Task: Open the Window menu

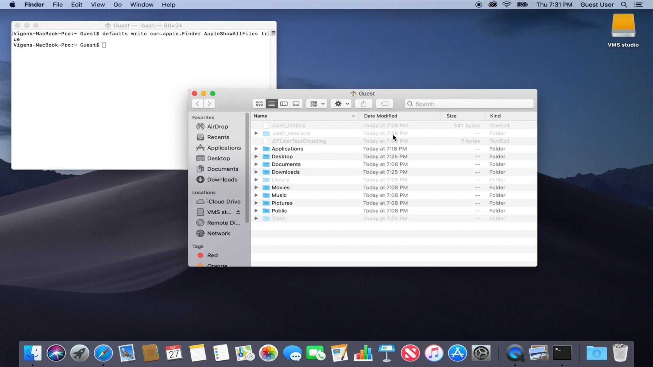Action: 142,5
